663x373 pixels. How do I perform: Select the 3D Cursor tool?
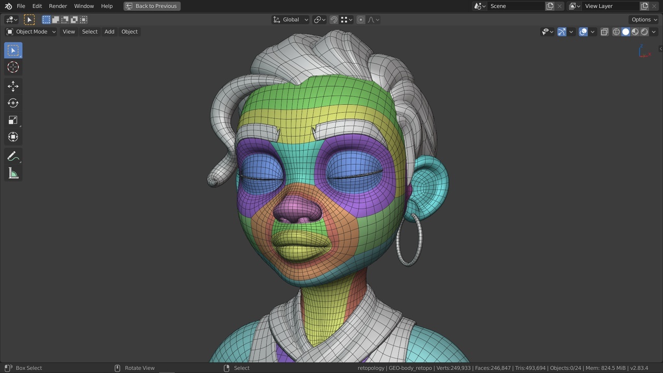tap(13, 67)
